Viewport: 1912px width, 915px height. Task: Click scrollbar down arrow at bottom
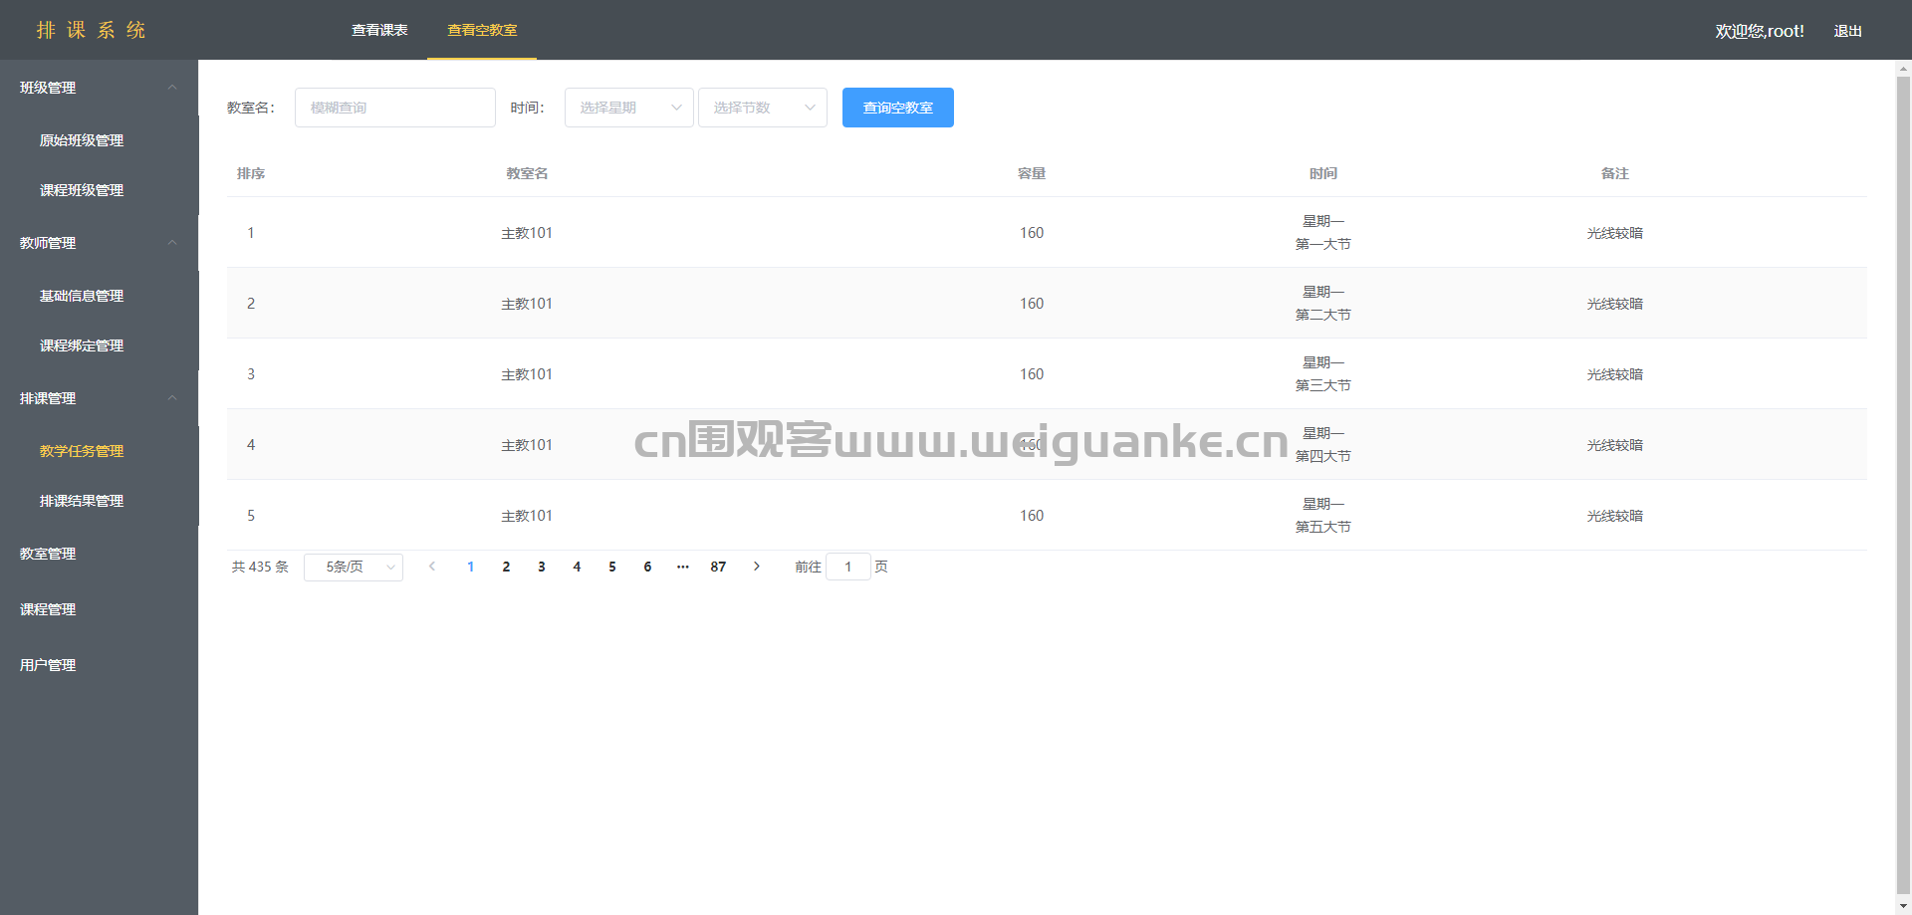pyautogui.click(x=1903, y=907)
